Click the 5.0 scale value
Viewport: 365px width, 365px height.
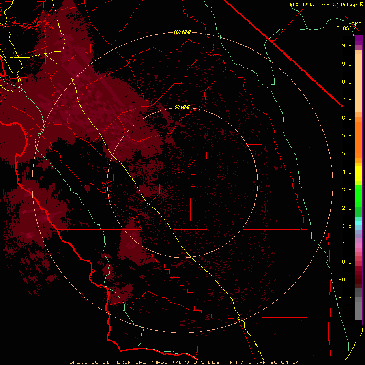[x=347, y=154]
